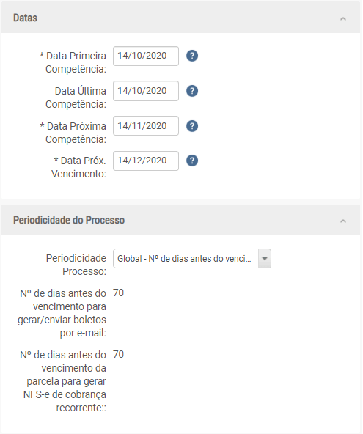The height and width of the screenshot is (434, 363).
Task: Click the Periodicidade do Processo header title
Action: 69,221
